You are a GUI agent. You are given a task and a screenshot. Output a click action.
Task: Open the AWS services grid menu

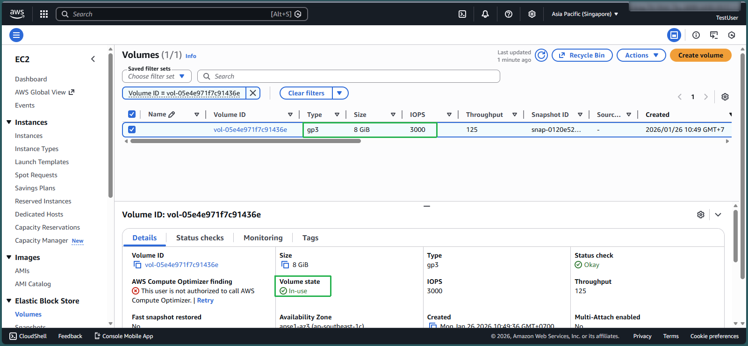coord(44,14)
